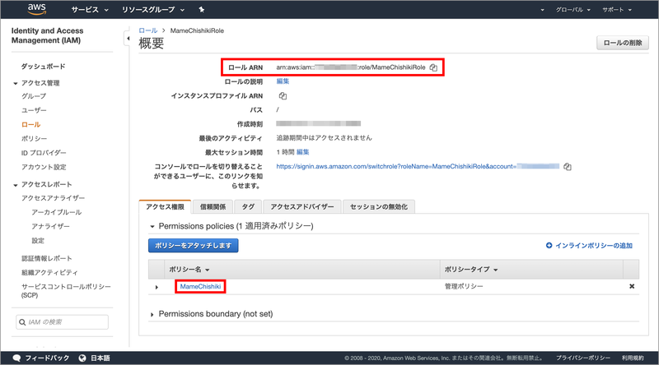Open アカウント設定 in the sidebar
659x365 pixels.
(x=44, y=167)
